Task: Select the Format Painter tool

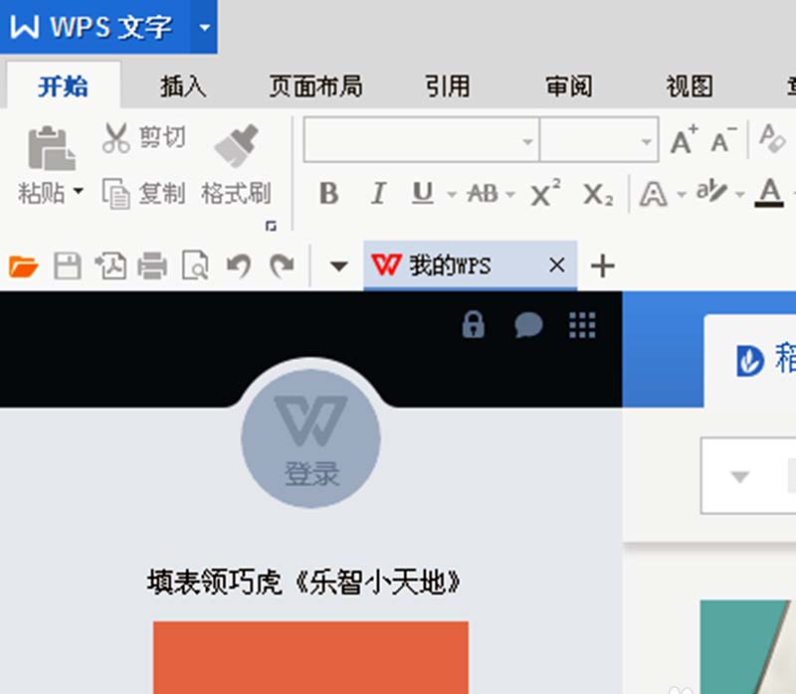Action: pyautogui.click(x=236, y=159)
